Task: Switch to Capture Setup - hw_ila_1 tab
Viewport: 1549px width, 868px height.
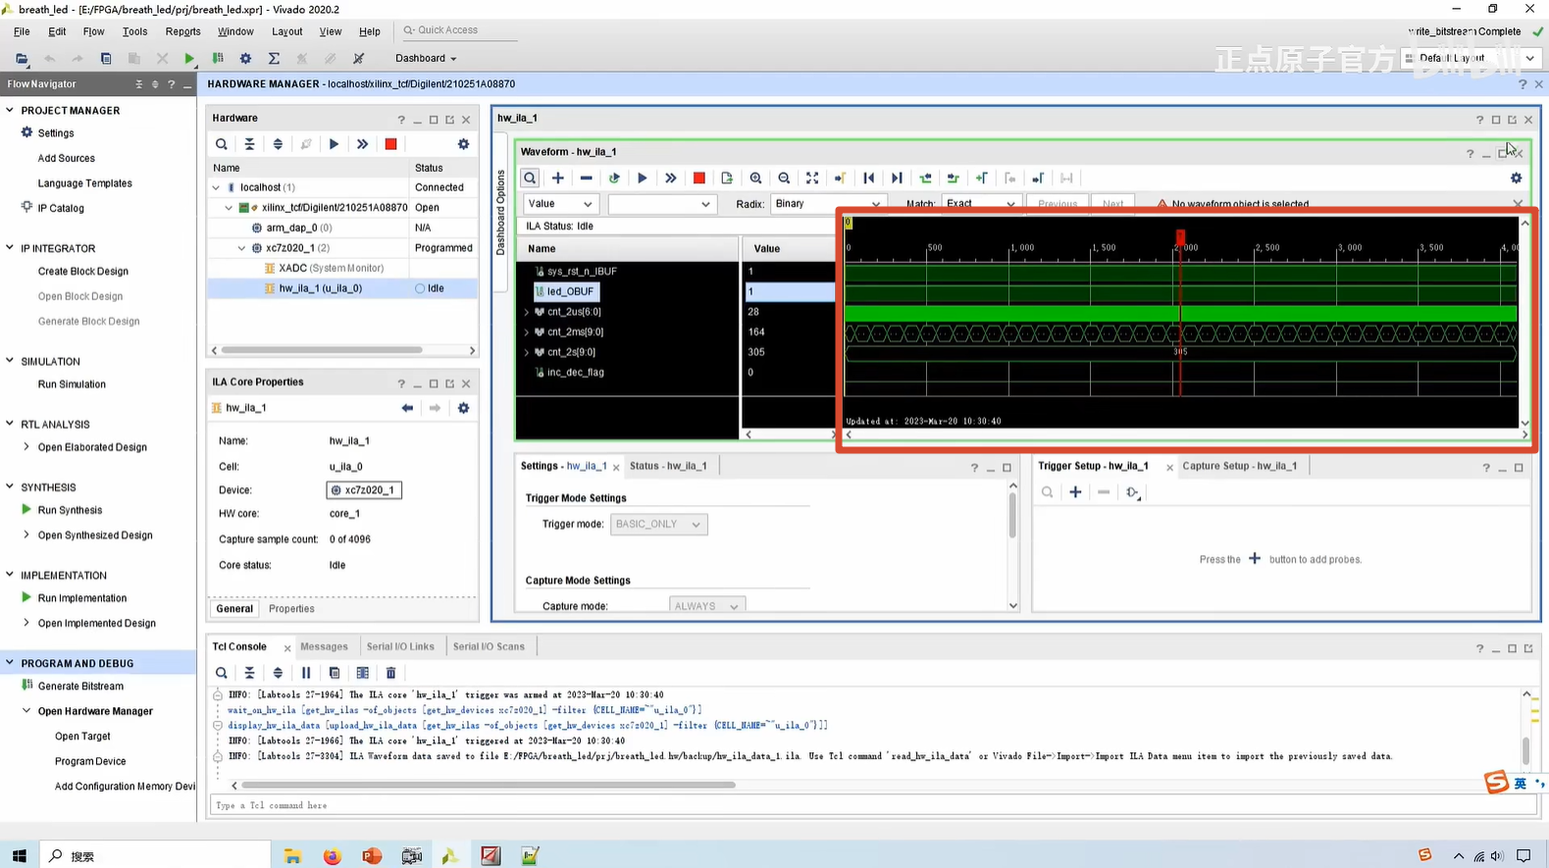Action: coord(1239,466)
